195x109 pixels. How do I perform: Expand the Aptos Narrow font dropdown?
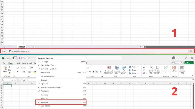click(30, 68)
